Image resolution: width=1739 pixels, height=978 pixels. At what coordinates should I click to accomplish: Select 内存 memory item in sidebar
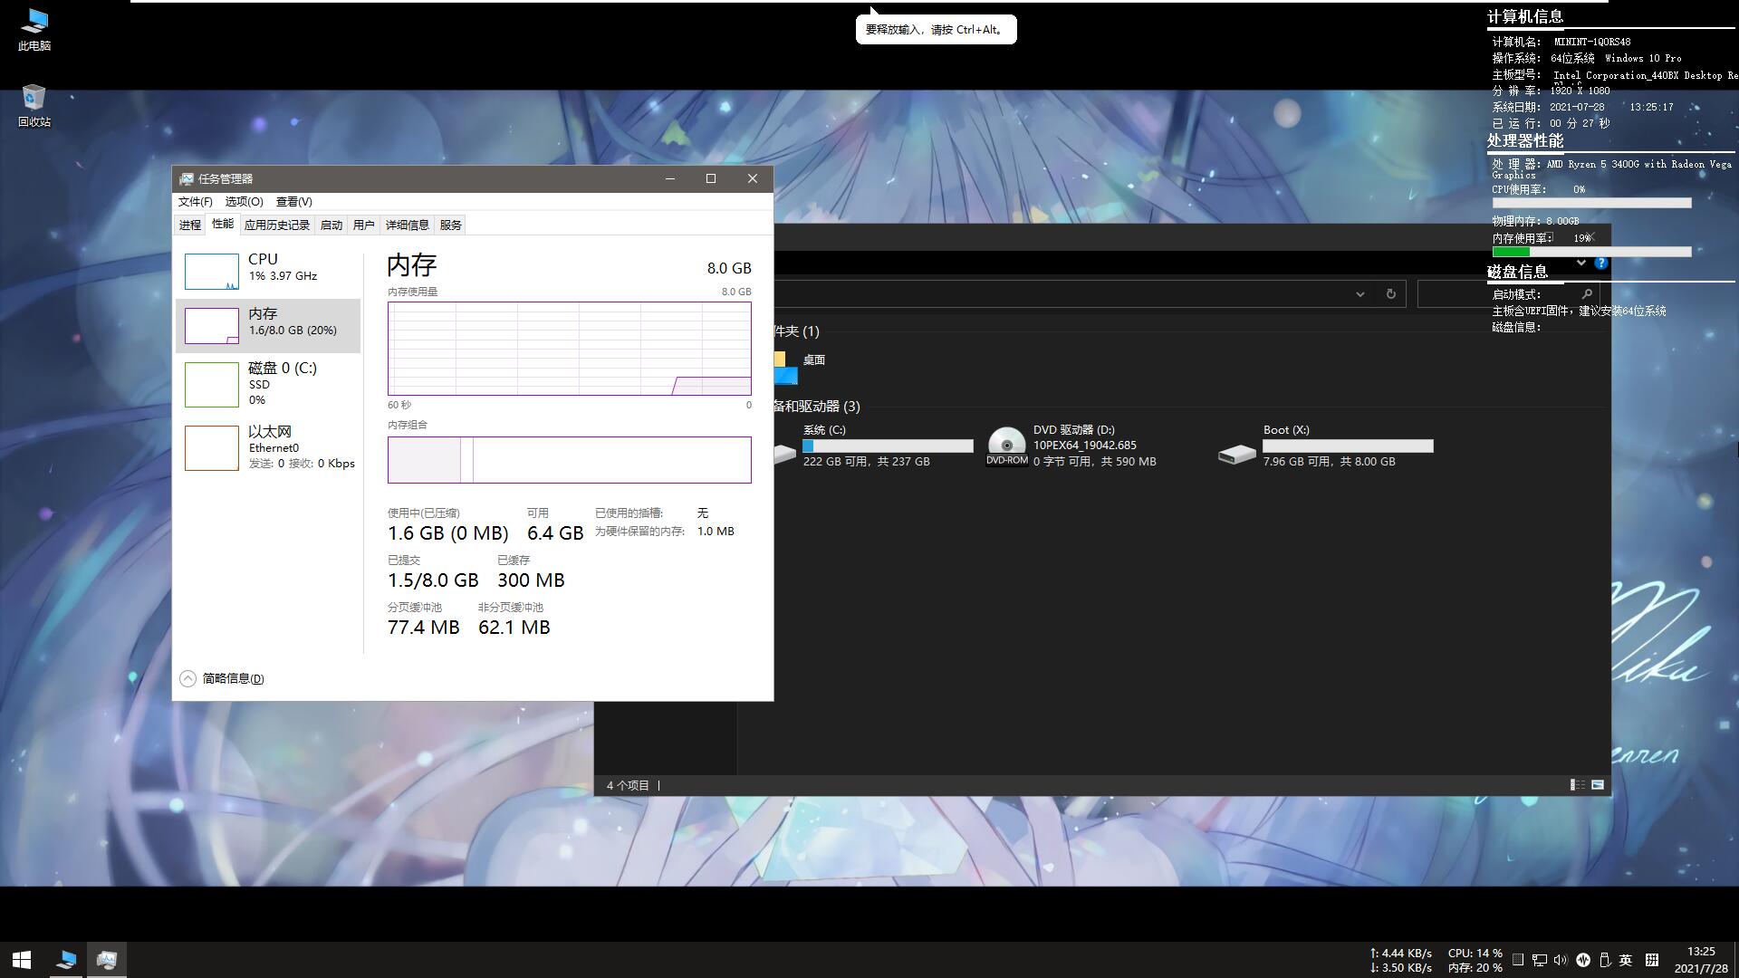pyautogui.click(x=268, y=325)
